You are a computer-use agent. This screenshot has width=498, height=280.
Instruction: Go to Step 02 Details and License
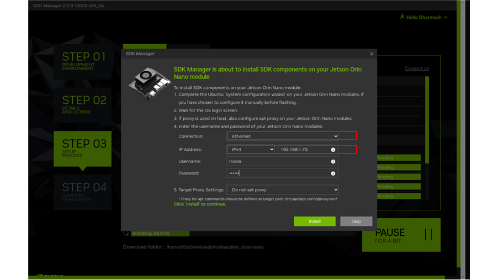(x=83, y=105)
